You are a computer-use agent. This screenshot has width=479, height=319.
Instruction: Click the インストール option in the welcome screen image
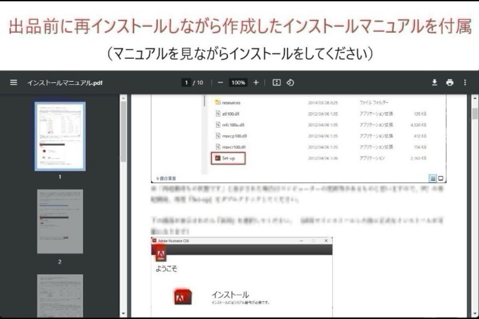click(x=230, y=295)
